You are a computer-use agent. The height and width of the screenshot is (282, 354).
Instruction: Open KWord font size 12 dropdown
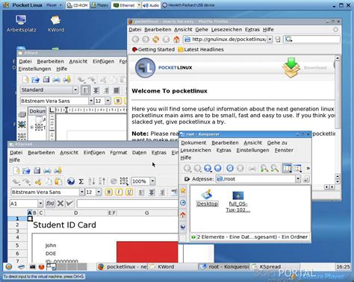(x=108, y=101)
